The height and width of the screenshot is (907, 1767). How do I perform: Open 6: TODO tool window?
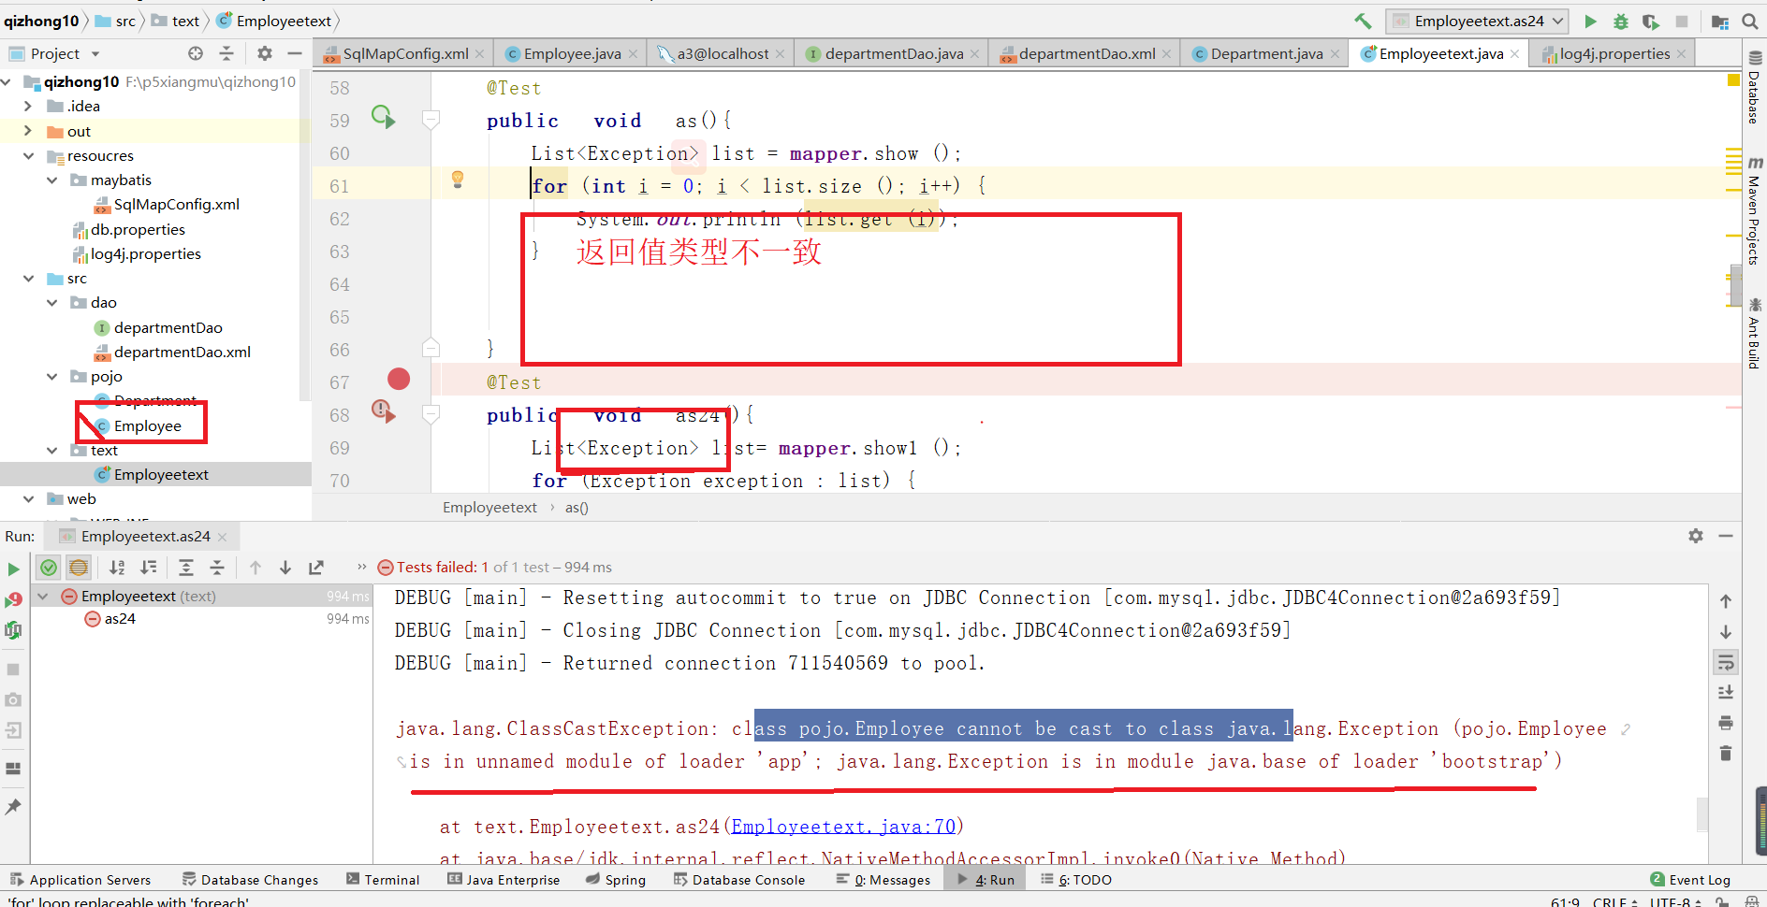pos(1076,880)
